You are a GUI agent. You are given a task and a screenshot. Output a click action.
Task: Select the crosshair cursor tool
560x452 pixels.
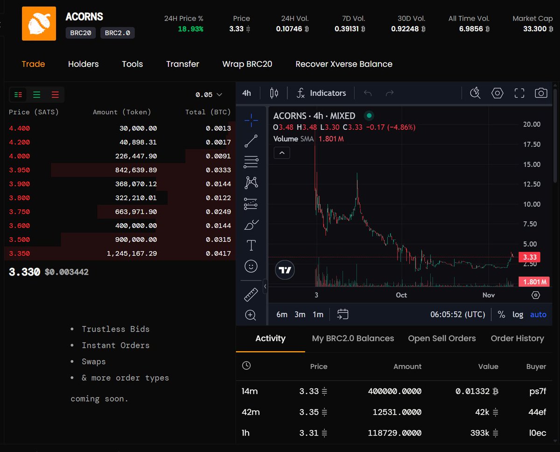point(251,120)
